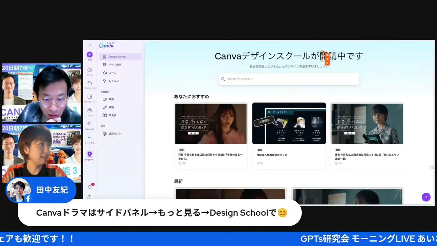Open the ホーム (Home) icon in sidebar
437x246 pixels.
coord(89,69)
